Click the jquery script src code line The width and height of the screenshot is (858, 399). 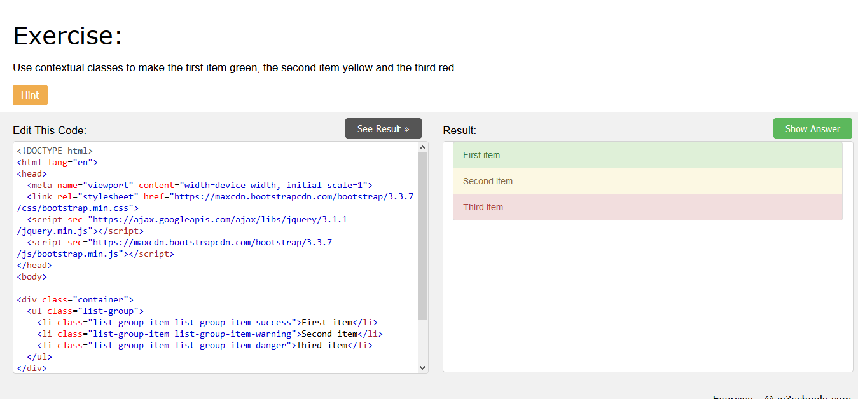187,219
